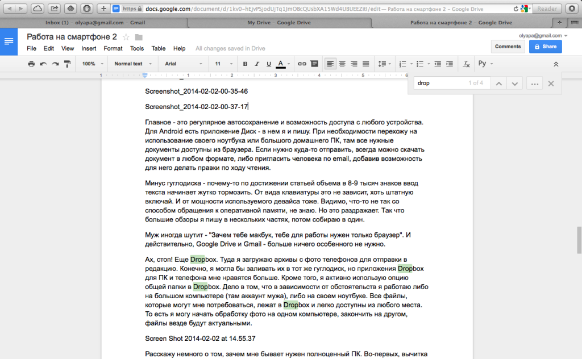Close the find bar

[x=551, y=84]
